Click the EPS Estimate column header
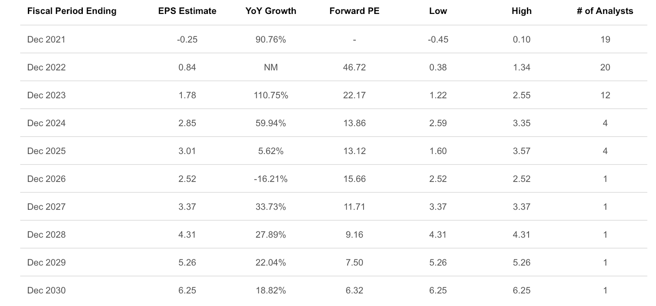This screenshot has width=656, height=306. coord(187,11)
